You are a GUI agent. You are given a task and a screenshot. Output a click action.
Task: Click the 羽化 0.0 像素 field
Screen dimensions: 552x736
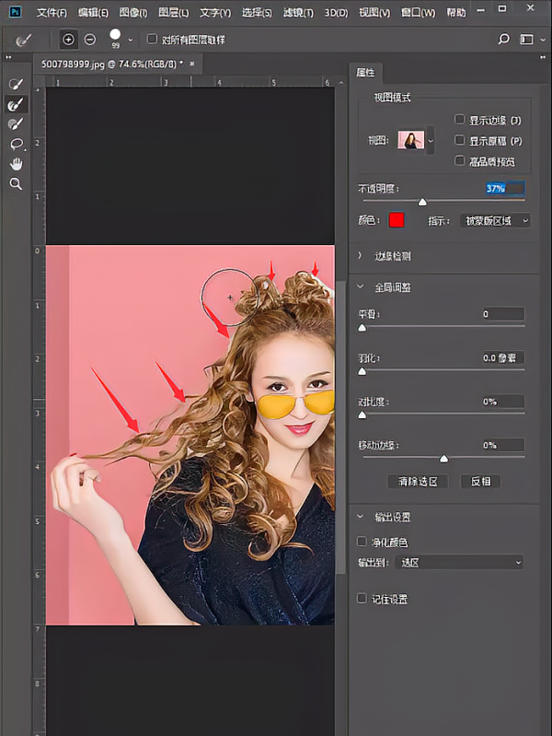(x=502, y=357)
